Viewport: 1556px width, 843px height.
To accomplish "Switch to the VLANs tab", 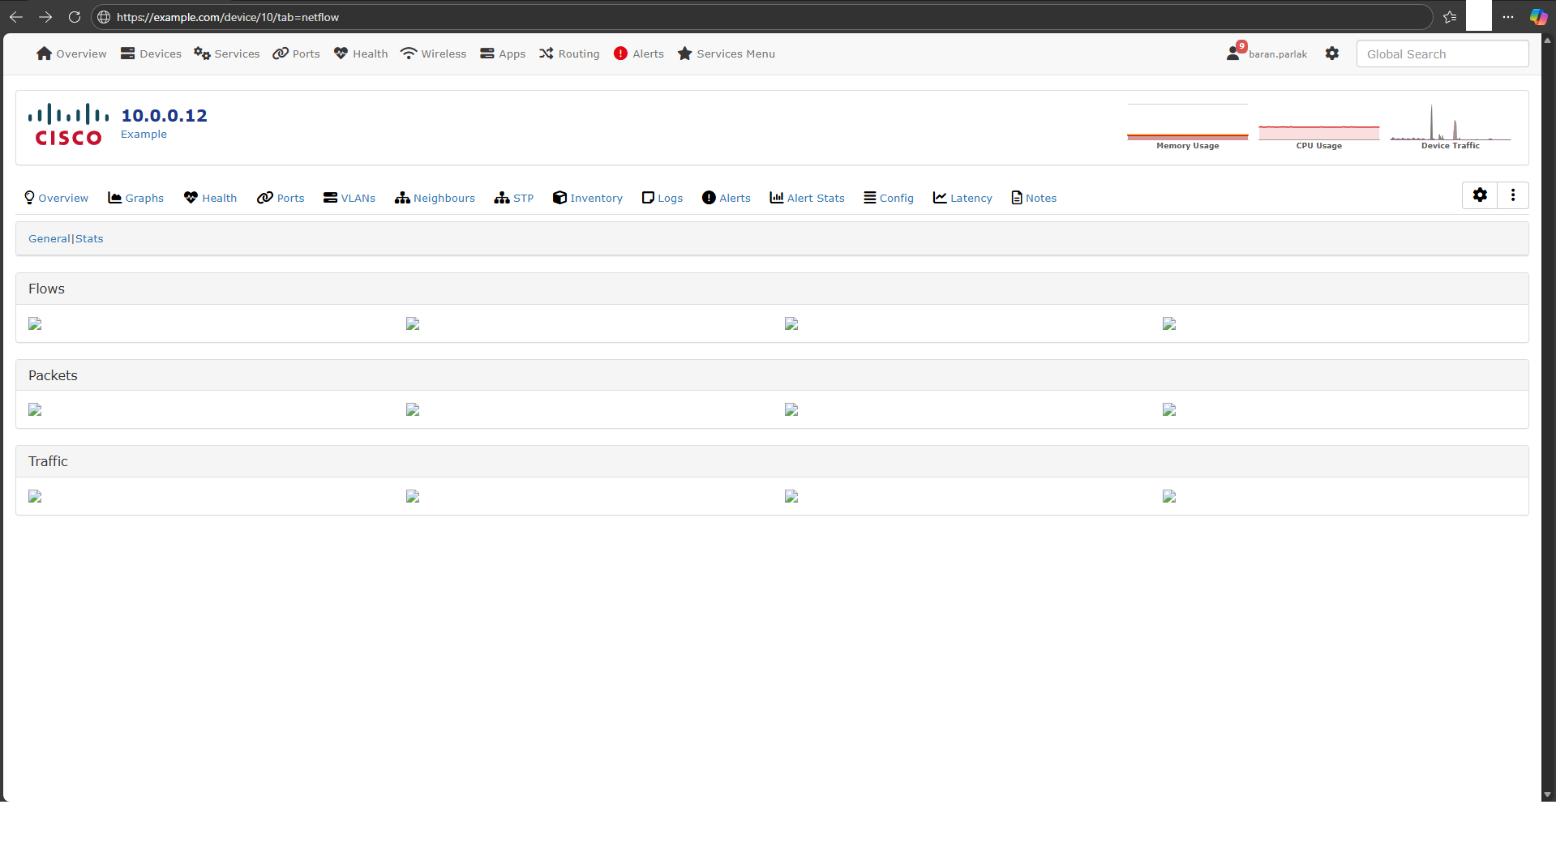I will point(349,198).
